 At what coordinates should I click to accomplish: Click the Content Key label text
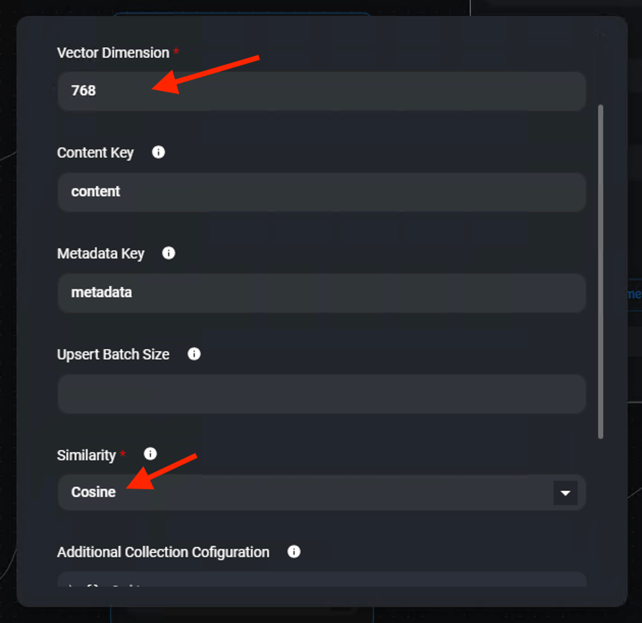tap(95, 153)
